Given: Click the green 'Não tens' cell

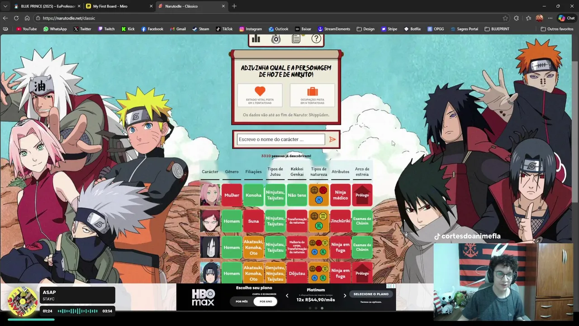Looking at the screenshot, I should pos(297,195).
